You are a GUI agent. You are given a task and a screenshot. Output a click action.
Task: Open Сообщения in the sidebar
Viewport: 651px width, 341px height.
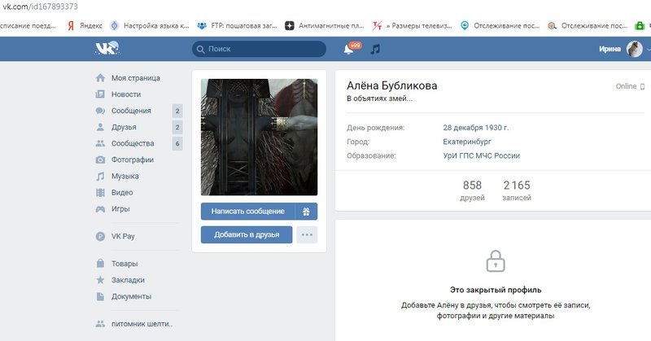click(131, 111)
